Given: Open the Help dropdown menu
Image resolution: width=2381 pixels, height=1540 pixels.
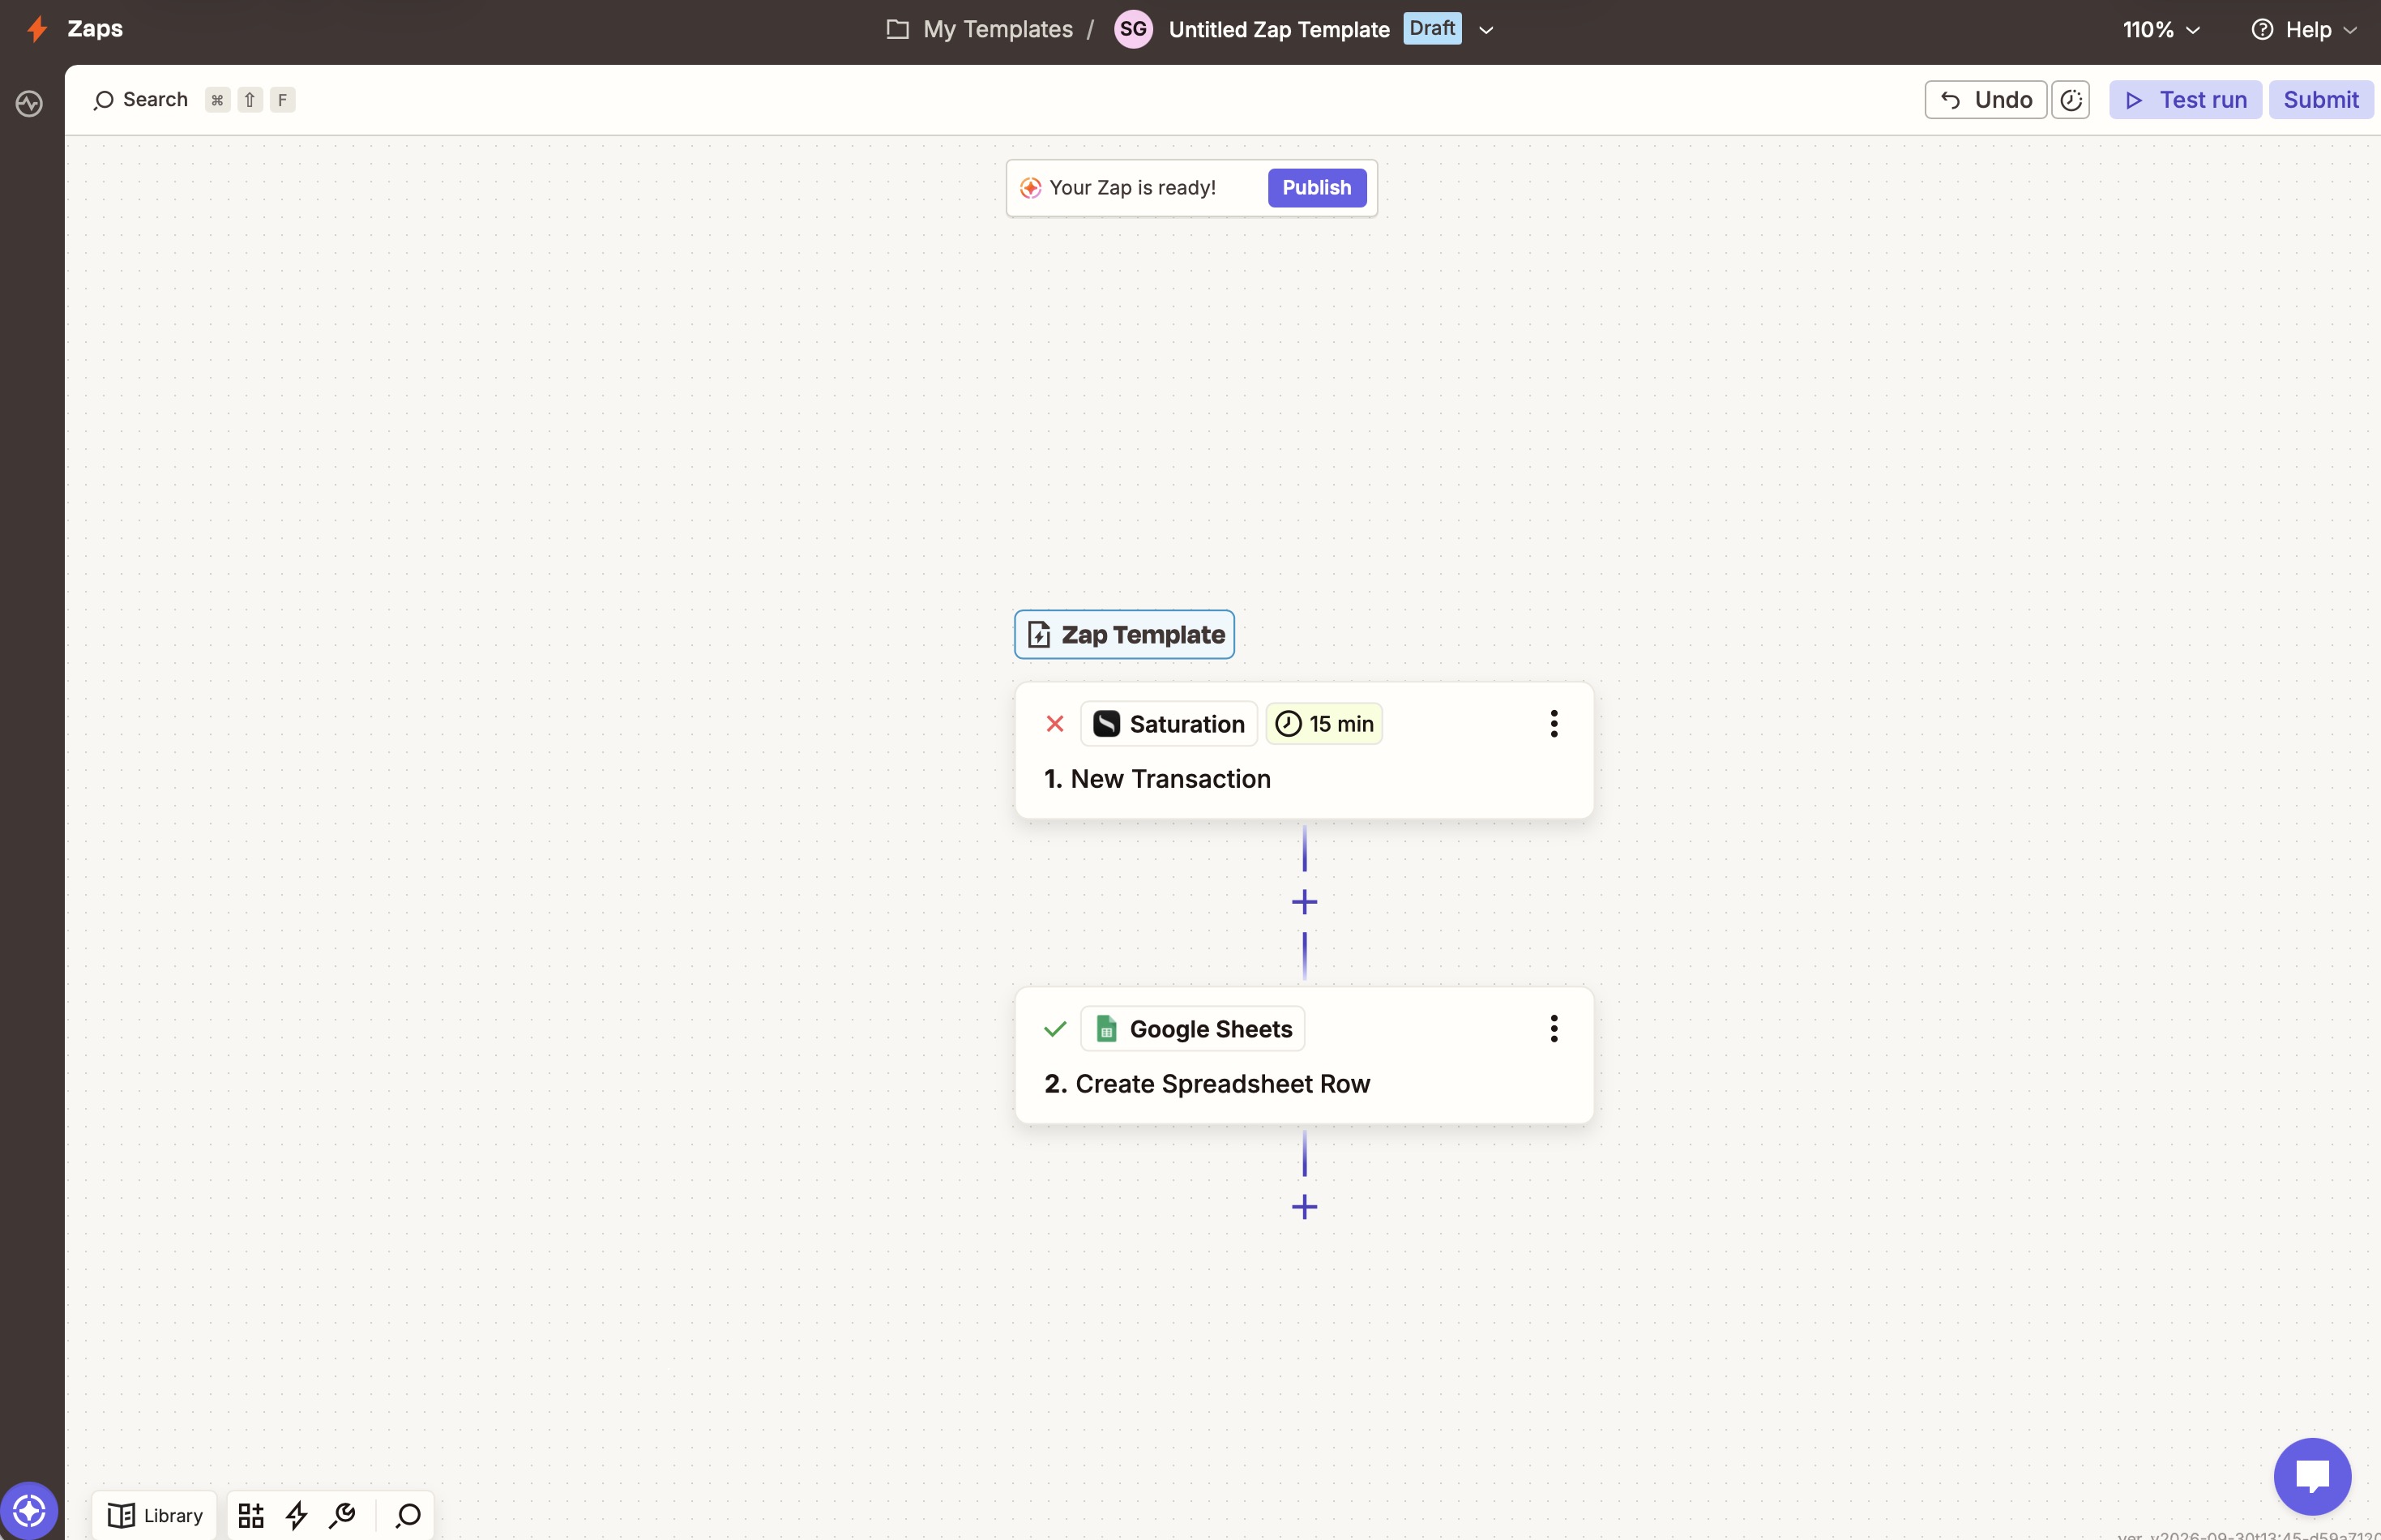Looking at the screenshot, I should click(x=2304, y=30).
